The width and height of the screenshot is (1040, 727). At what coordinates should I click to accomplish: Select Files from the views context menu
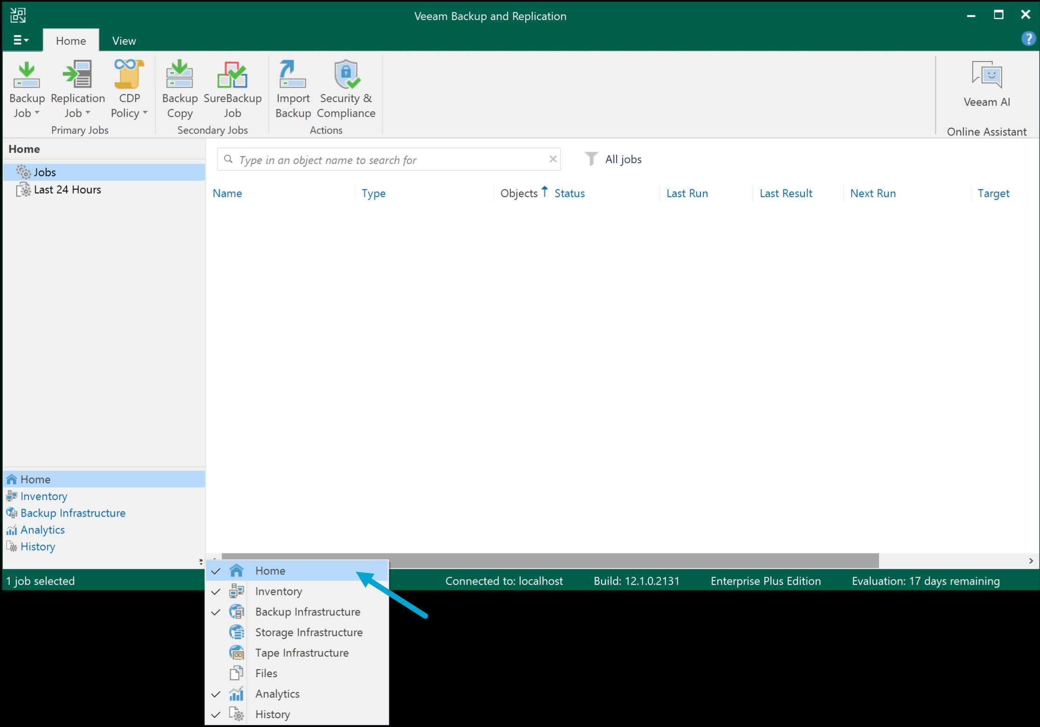(x=266, y=673)
